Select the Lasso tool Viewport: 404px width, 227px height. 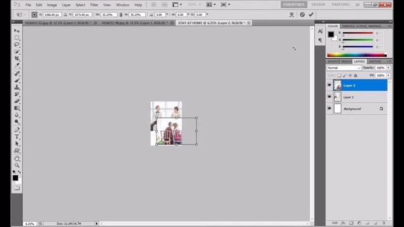(17, 45)
